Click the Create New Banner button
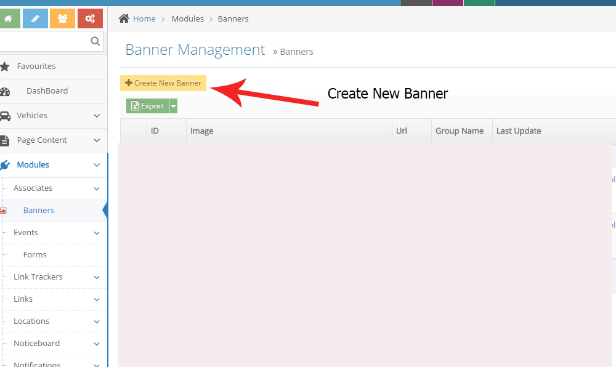616x367 pixels. coord(163,83)
